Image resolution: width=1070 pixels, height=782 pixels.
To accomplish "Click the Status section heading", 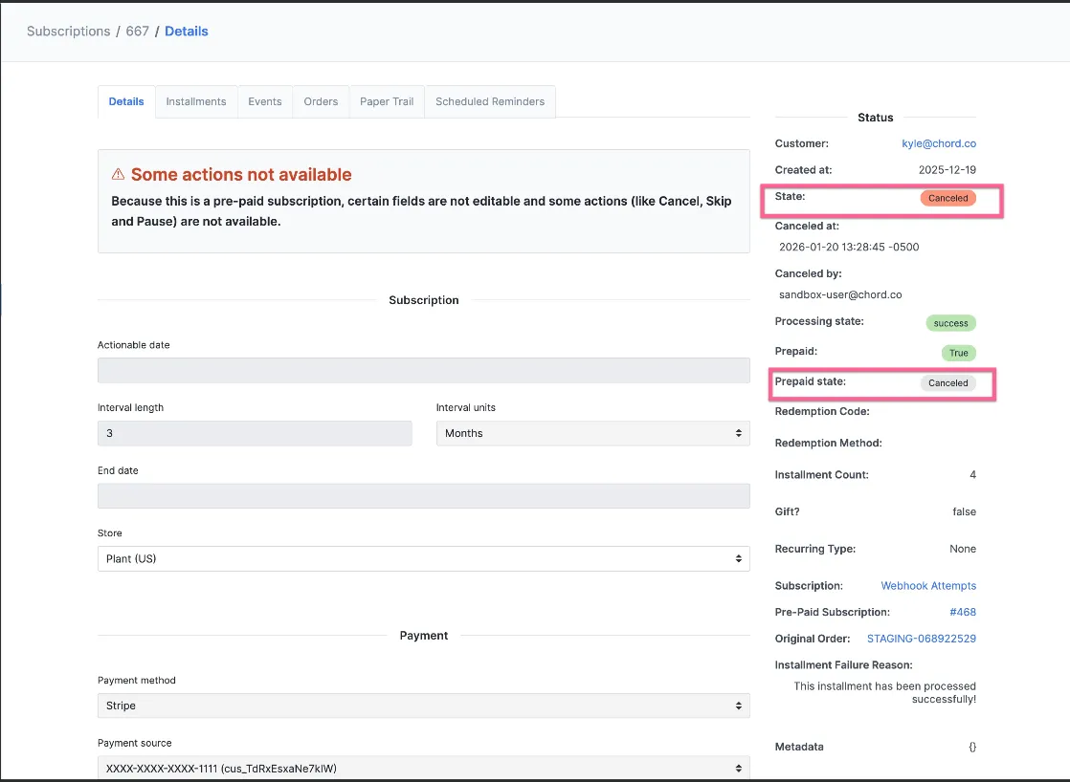I will (x=876, y=118).
